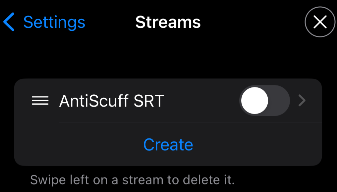Click the blue left-arrow icon top left
This screenshot has height=192, width=337.
tap(10, 22)
